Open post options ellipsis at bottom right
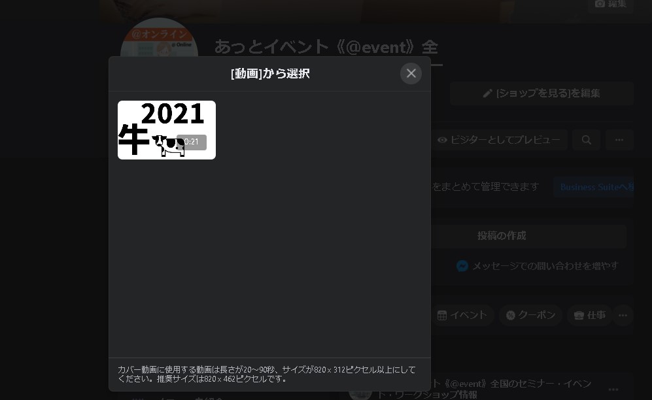652x400 pixels. click(x=613, y=390)
